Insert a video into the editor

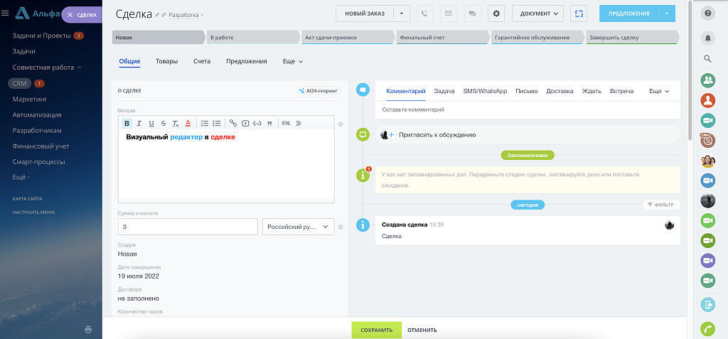(x=245, y=123)
